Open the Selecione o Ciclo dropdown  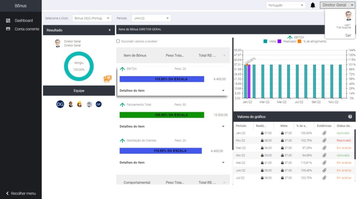tap(92, 18)
